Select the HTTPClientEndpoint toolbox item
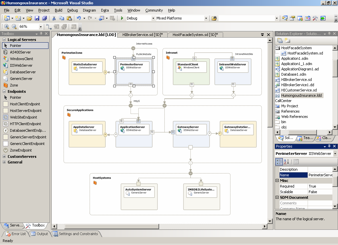The height and width of the screenshot is (245, 338). tap(25, 124)
